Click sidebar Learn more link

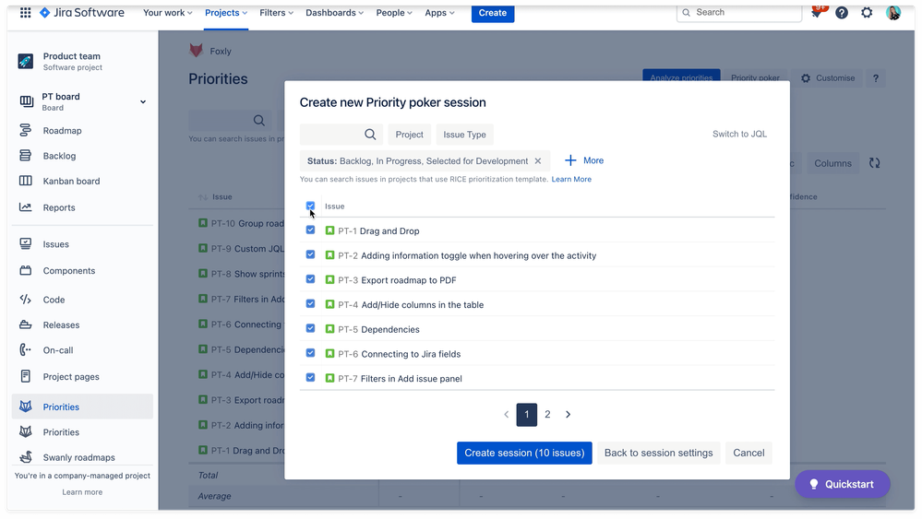tap(82, 492)
